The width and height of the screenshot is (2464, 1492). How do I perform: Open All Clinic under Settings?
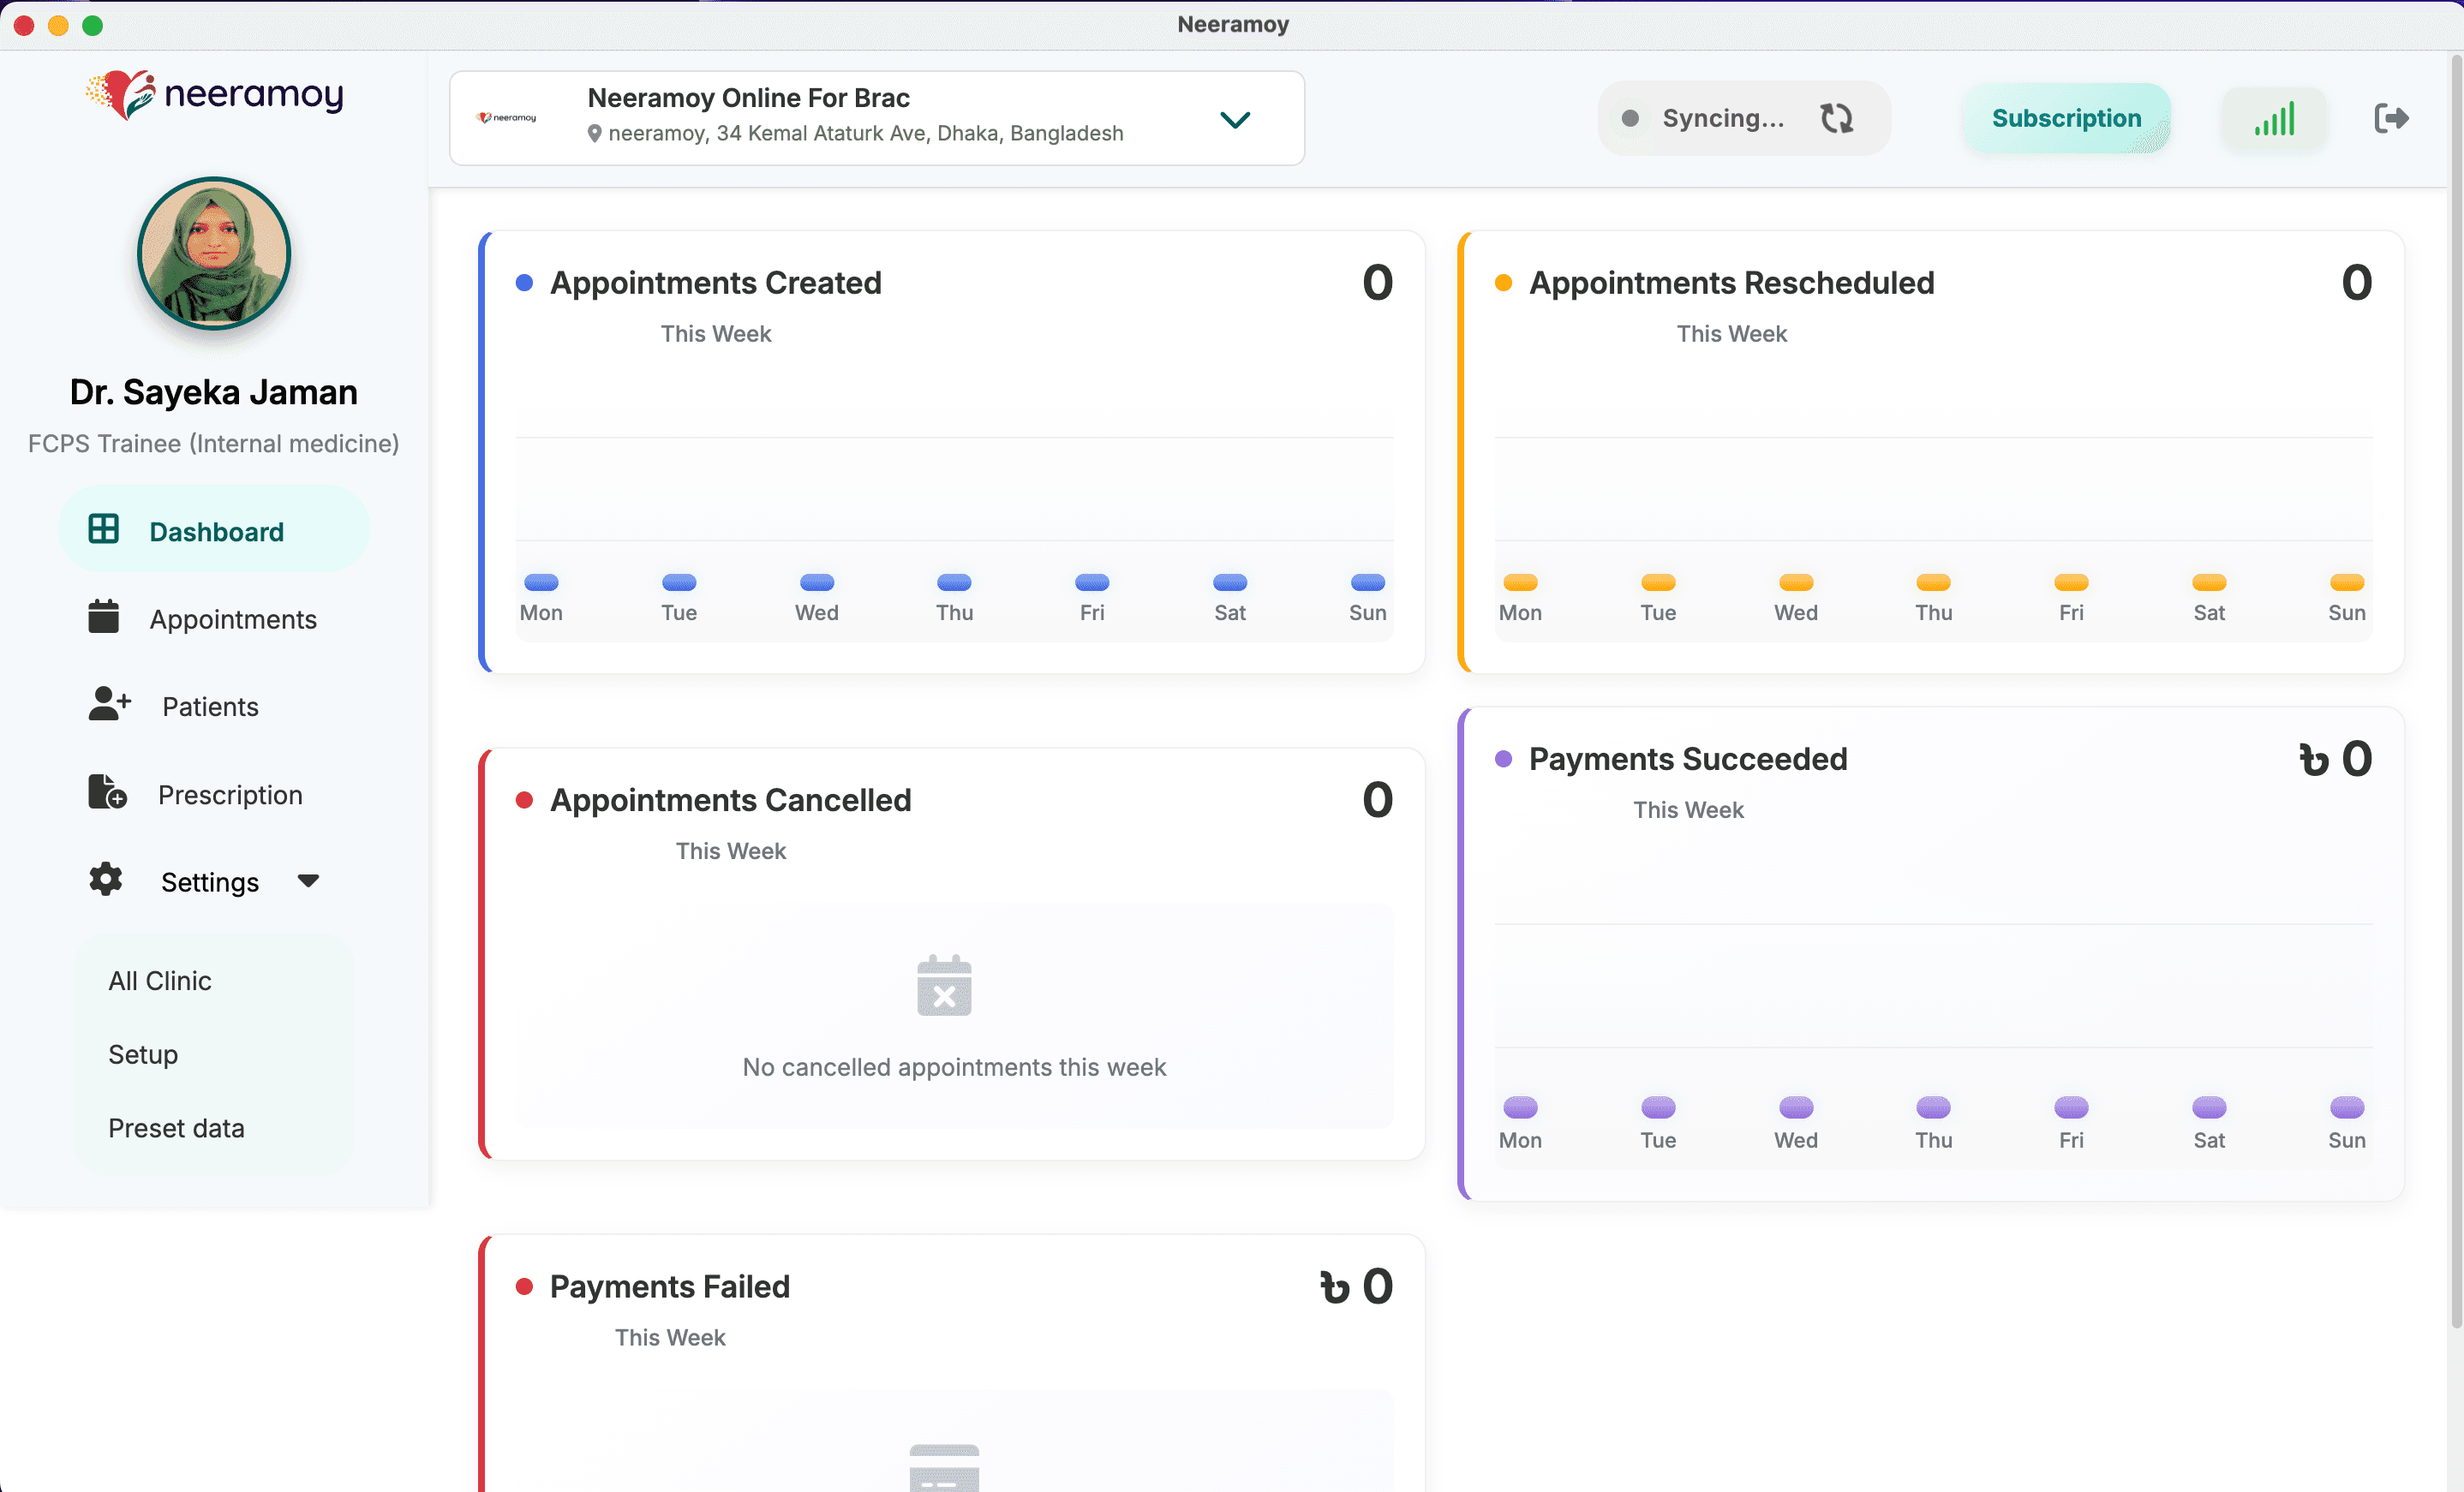tap(160, 980)
